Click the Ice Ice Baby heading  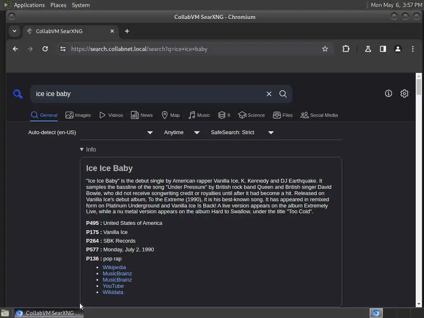(109, 168)
